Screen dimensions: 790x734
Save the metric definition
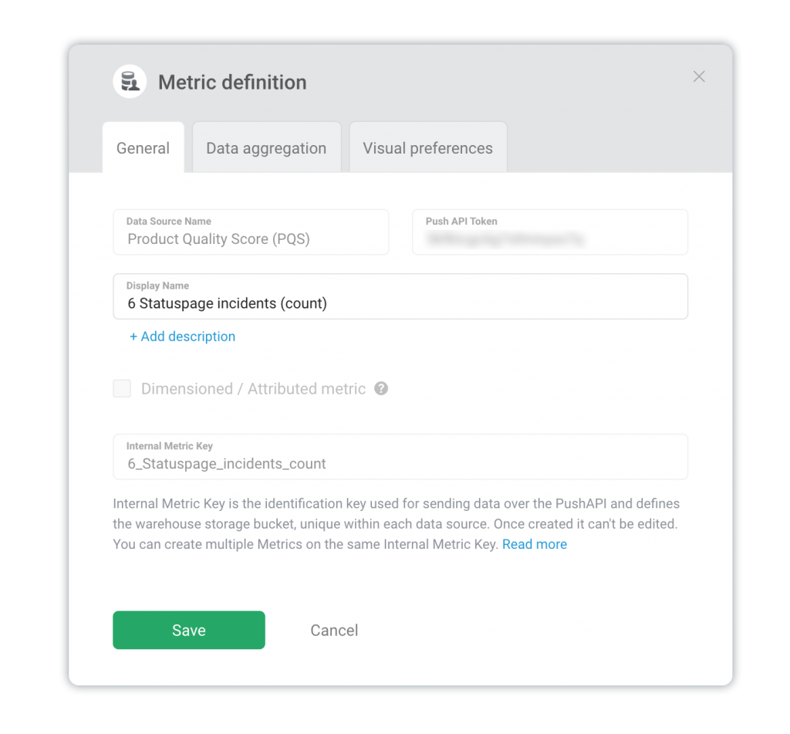[189, 630]
